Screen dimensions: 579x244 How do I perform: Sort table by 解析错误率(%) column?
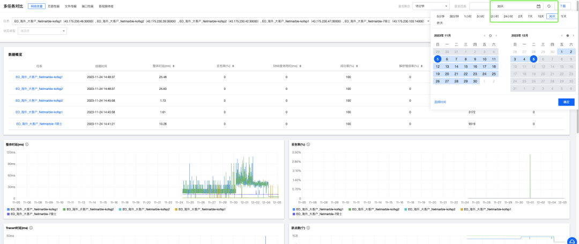422,66
